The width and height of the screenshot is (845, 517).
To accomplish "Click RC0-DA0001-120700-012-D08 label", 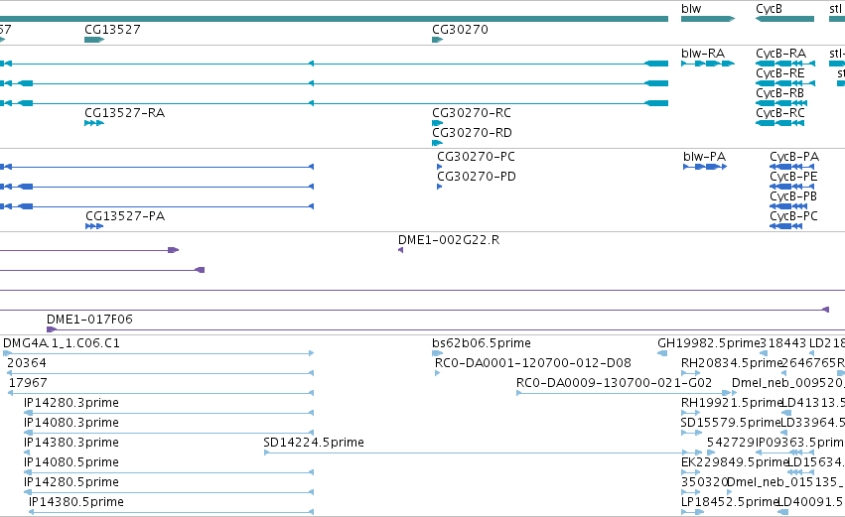I will pos(533,363).
